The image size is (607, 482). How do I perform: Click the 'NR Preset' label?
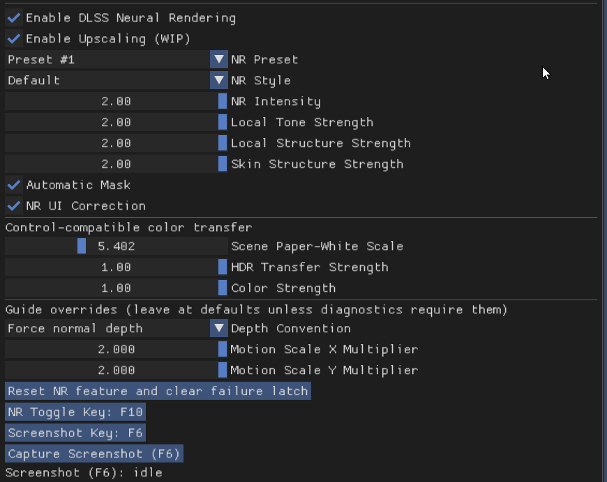click(x=264, y=59)
